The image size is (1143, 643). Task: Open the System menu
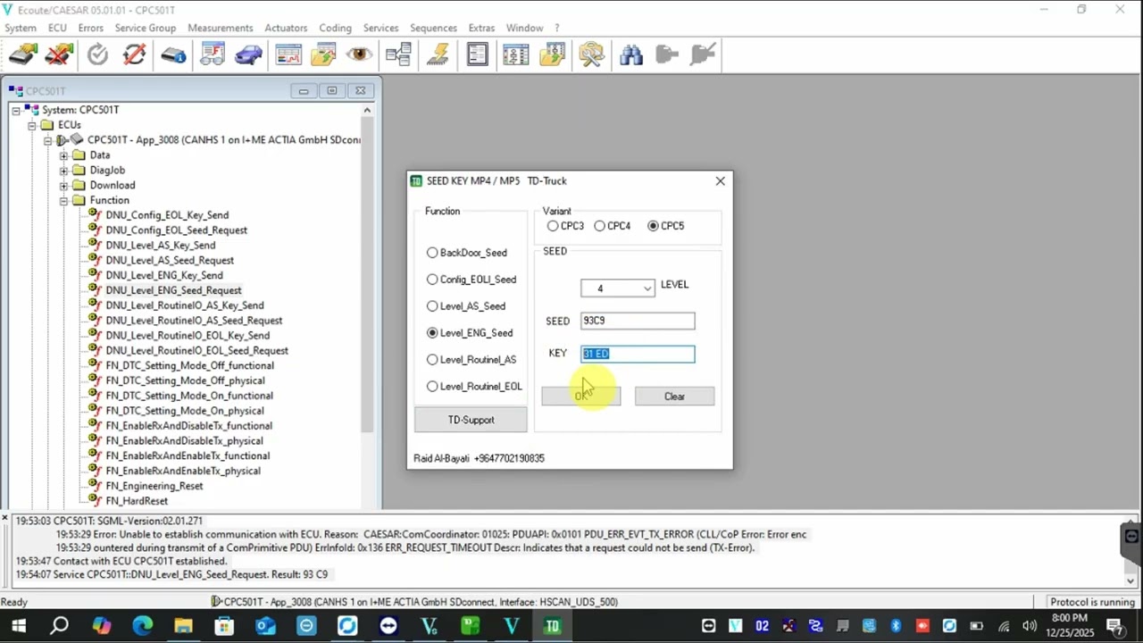pyautogui.click(x=21, y=28)
